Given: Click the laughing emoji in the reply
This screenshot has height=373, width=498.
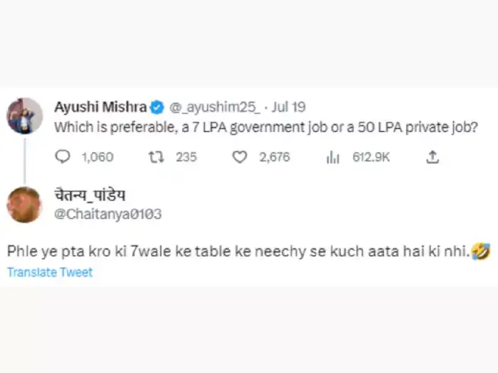Looking at the screenshot, I should click(482, 251).
